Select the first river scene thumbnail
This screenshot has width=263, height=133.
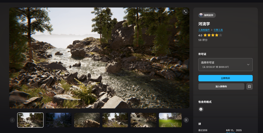click(30, 120)
